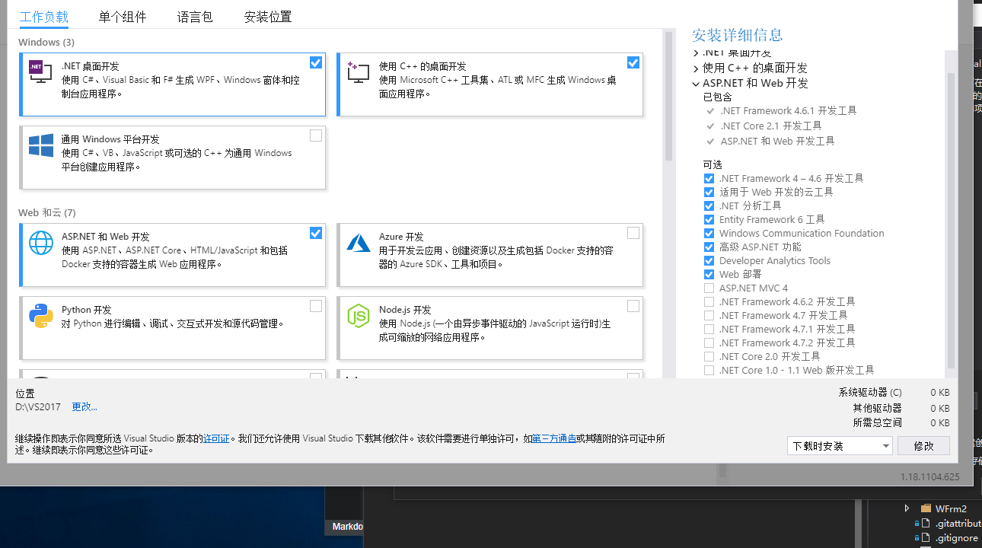
Task: Switch to the 安装位置 tab
Action: (268, 17)
